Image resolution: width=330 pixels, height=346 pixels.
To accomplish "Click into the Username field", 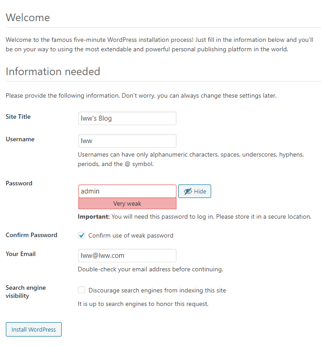I will click(x=127, y=141).
